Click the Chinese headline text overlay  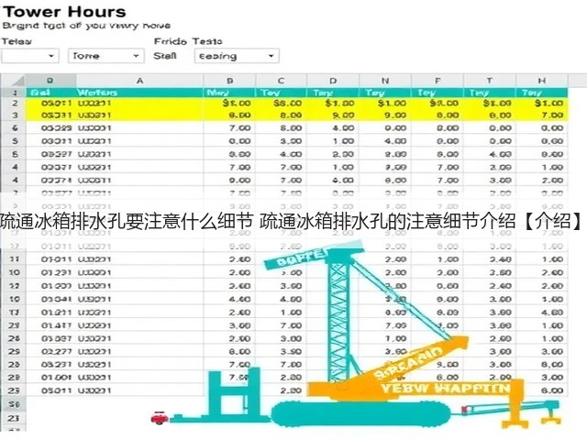click(292, 221)
